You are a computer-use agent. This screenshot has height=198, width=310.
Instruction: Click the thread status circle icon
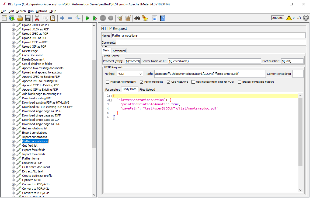click(306, 18)
